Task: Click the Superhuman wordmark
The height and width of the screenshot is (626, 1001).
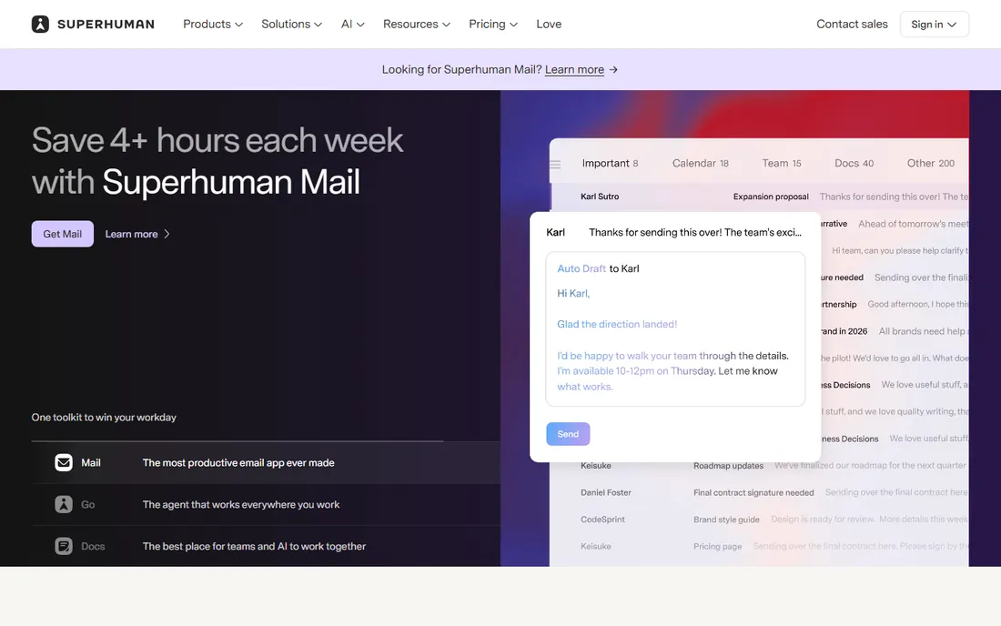Action: tap(106, 25)
